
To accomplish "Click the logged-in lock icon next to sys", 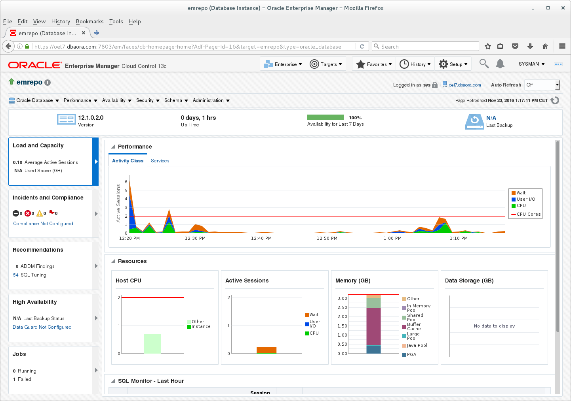I will 435,85.
